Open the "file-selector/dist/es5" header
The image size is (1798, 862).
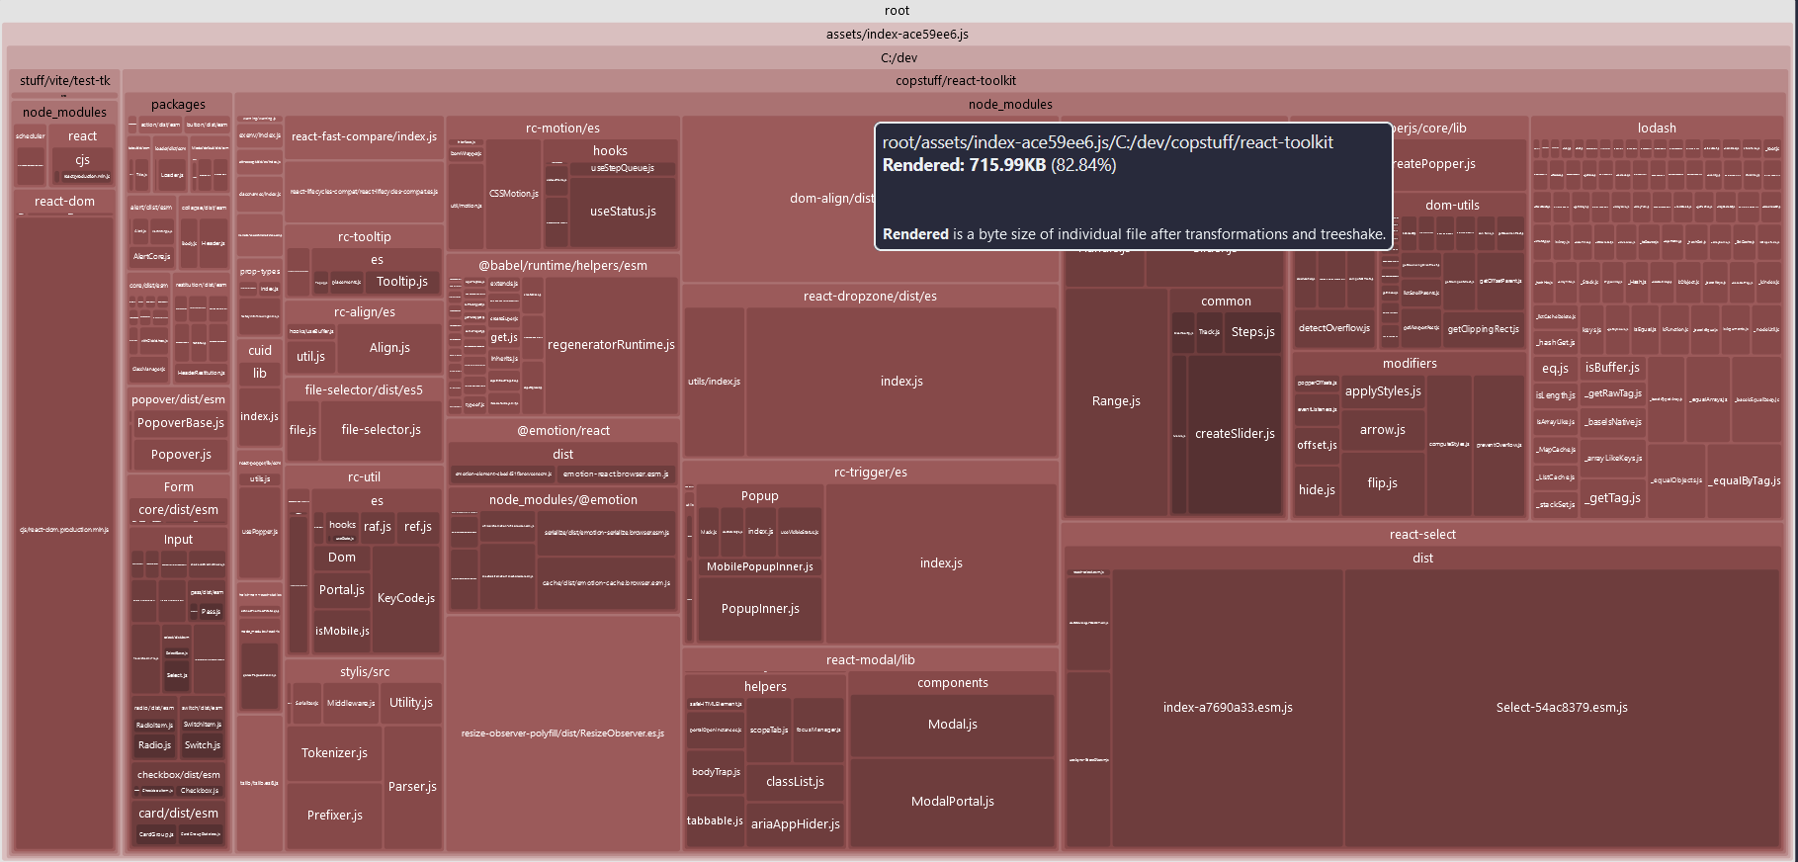(364, 390)
